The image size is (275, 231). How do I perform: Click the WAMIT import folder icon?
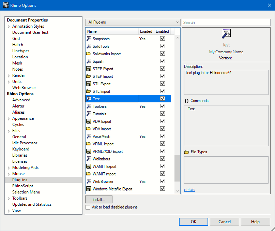click(89, 174)
